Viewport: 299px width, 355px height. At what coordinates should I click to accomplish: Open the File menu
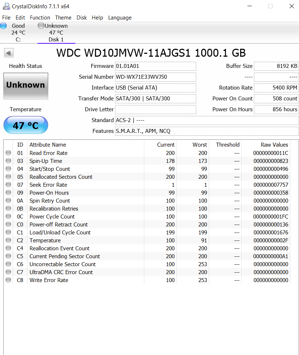(x=6, y=18)
